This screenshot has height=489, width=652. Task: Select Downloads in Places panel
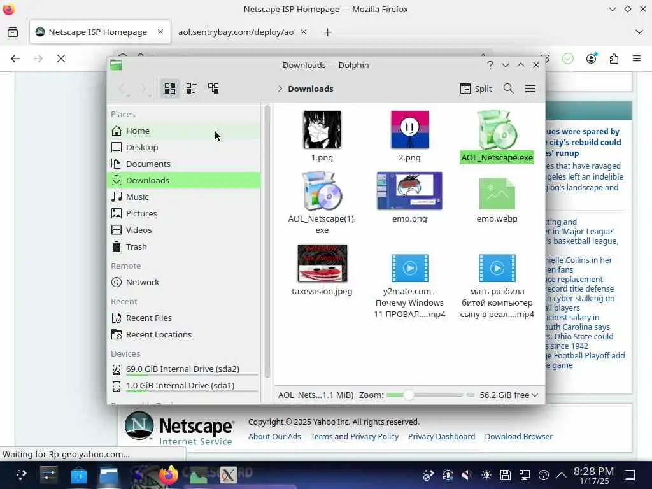click(x=184, y=180)
